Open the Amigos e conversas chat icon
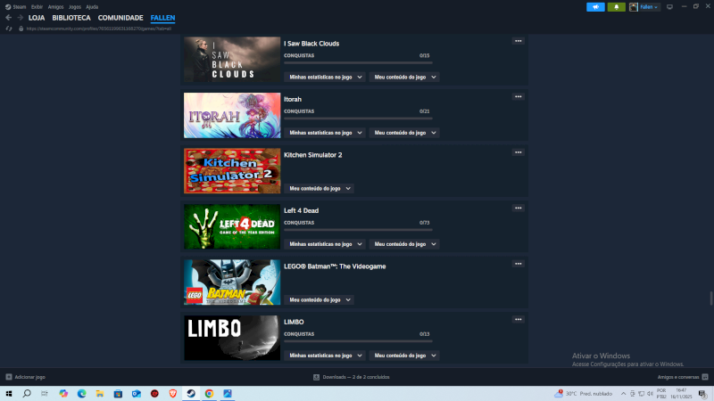 click(705, 377)
